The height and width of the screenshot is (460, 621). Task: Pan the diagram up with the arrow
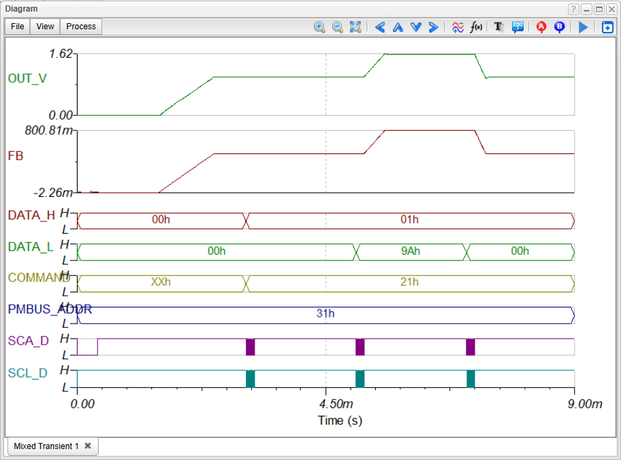pos(398,27)
